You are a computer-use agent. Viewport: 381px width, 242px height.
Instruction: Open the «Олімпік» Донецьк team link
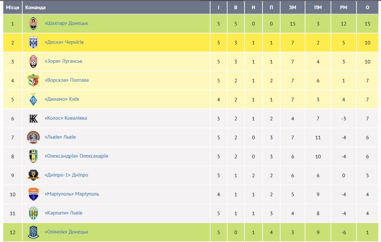point(66,232)
